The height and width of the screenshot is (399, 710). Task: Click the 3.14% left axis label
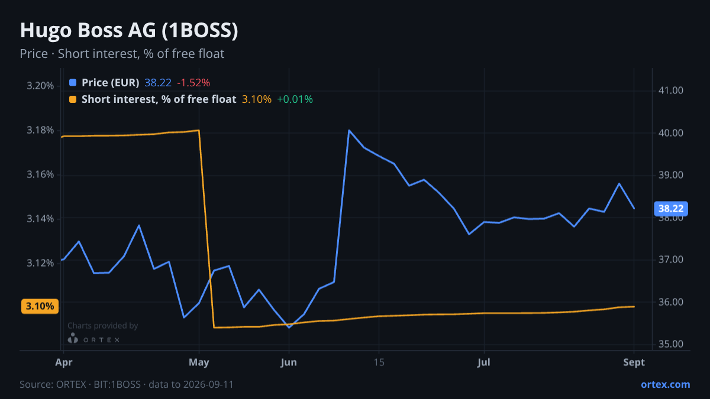click(x=41, y=219)
